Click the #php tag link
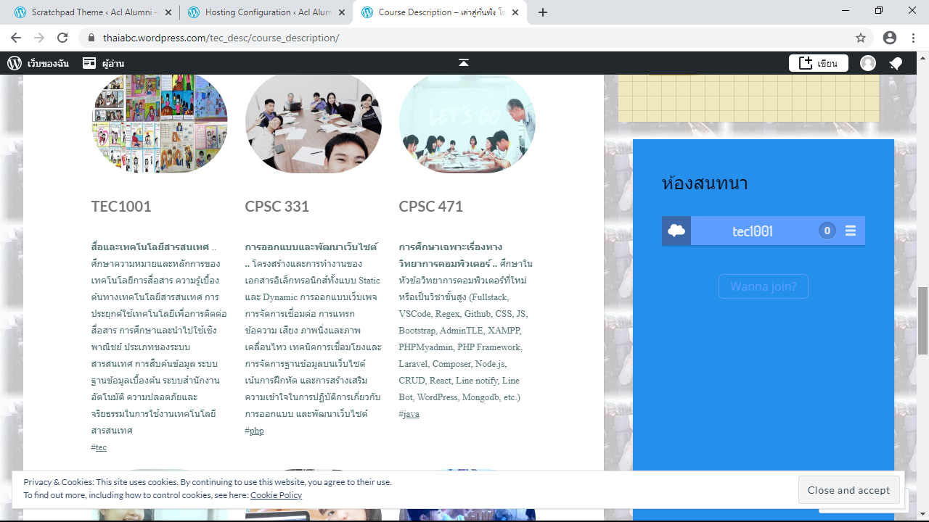Viewport: 929px width, 522px height. tap(256, 431)
